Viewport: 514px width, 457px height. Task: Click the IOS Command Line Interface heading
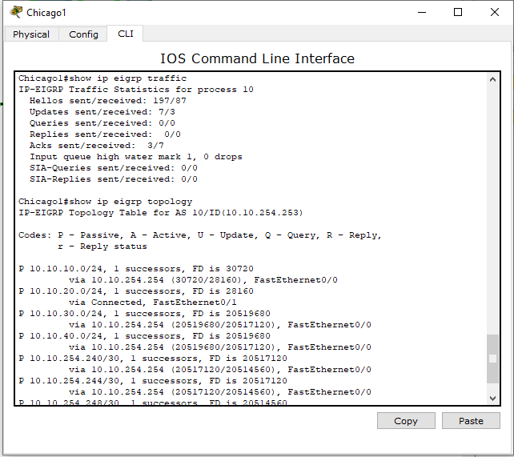click(x=257, y=58)
